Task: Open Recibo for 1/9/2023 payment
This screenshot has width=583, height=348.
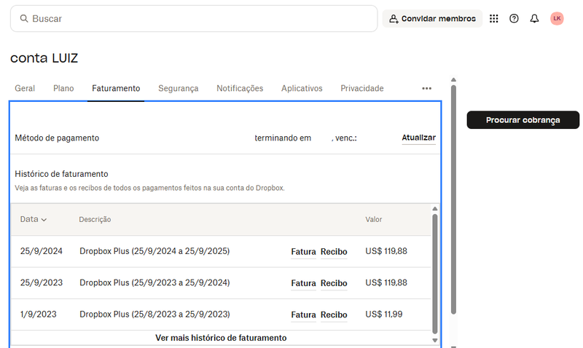Action: [x=334, y=315]
